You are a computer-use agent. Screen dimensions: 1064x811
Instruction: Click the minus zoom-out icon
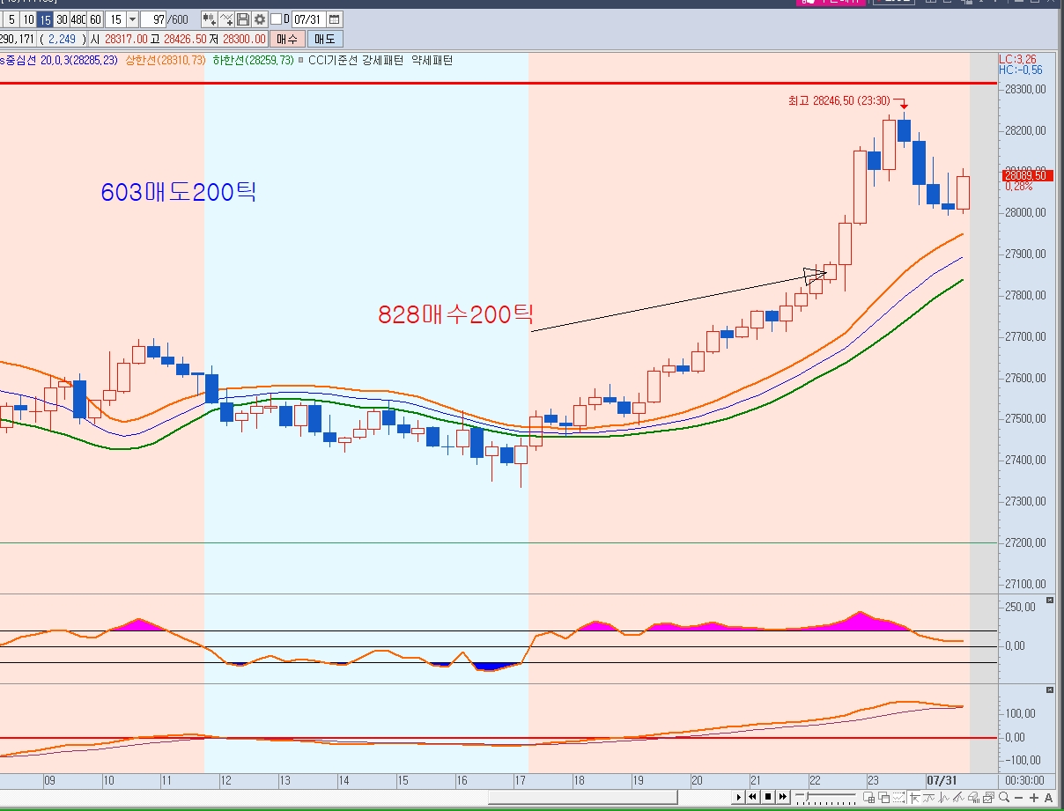pyautogui.click(x=1018, y=798)
